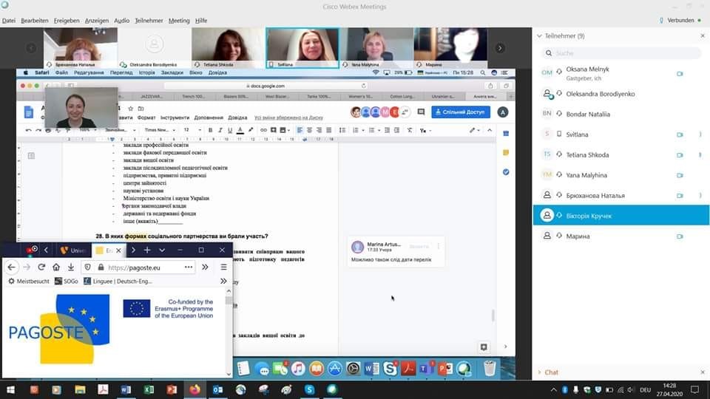Show next participant videos arrow
Screen dimensions: 710x399
coord(500,48)
